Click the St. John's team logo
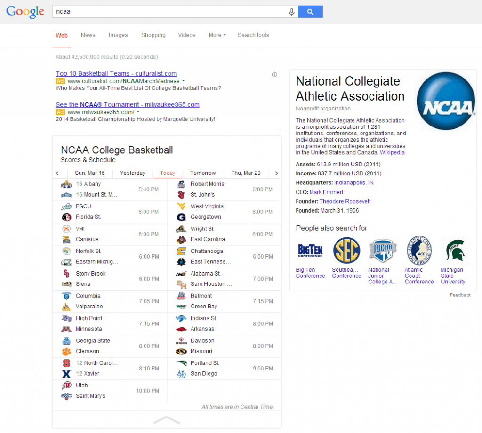This screenshot has width=482, height=433. [181, 195]
